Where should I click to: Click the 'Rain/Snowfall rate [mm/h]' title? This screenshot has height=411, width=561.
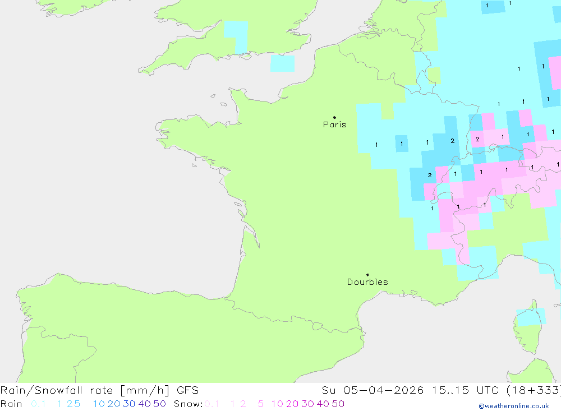[85, 390]
